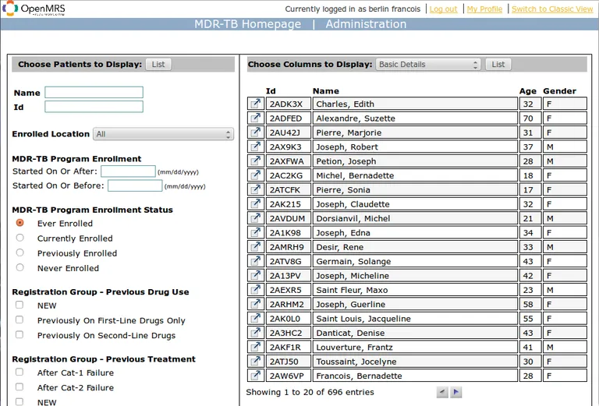Go to previous page of patient entries
599x406 pixels.
442,393
